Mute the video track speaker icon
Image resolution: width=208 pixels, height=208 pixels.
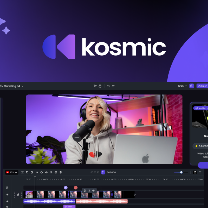click(x=7, y=194)
